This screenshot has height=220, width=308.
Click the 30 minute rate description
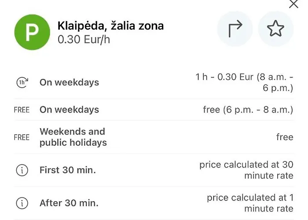[246, 170]
